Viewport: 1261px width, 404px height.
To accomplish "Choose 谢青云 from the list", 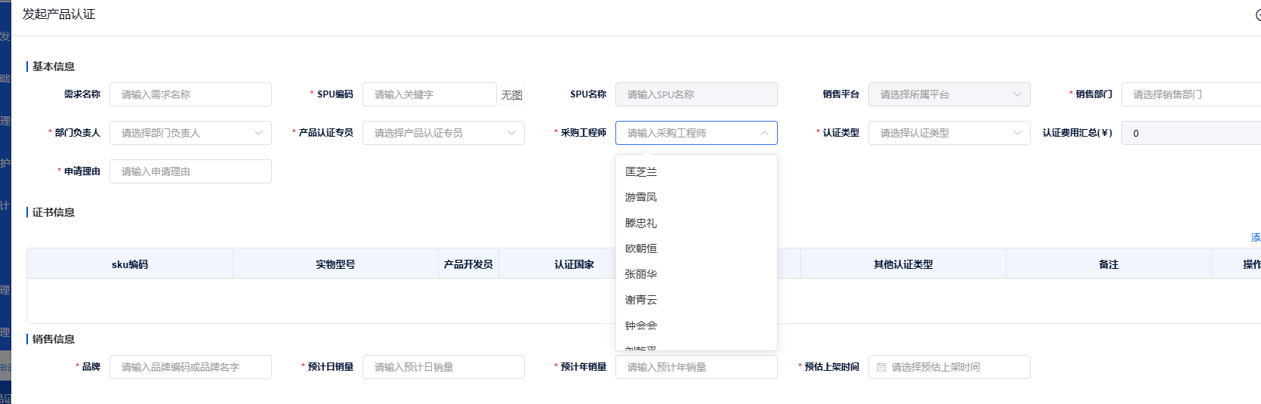I will (x=641, y=300).
